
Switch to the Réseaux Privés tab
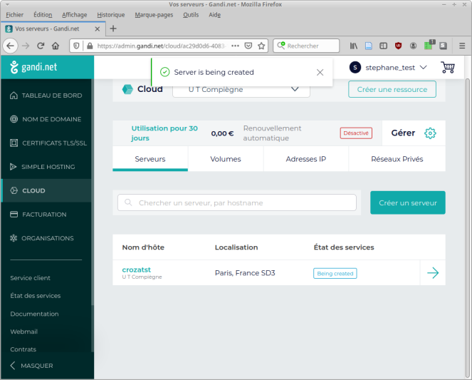point(397,159)
